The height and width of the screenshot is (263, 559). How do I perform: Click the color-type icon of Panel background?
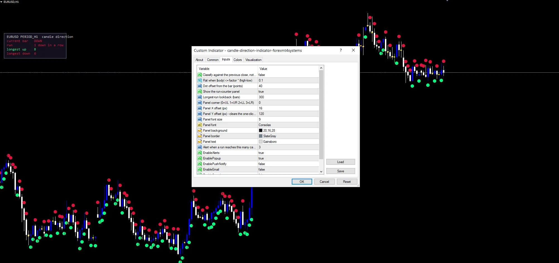pyautogui.click(x=199, y=131)
